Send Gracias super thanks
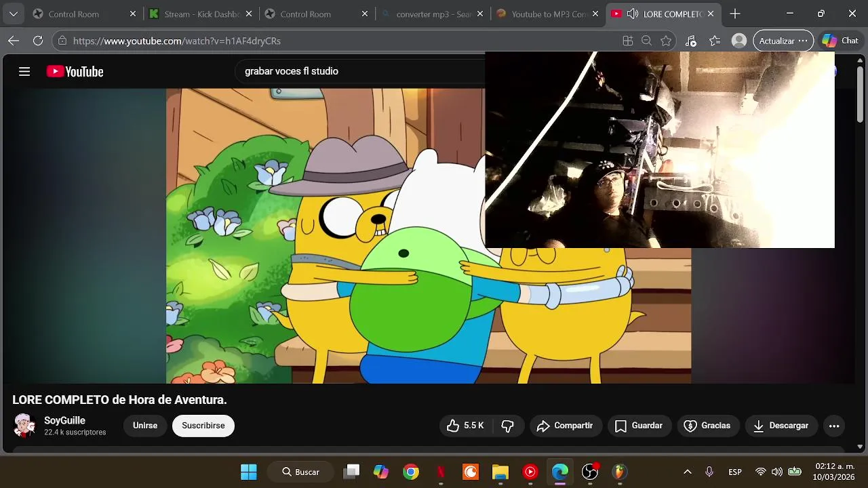 click(x=708, y=426)
